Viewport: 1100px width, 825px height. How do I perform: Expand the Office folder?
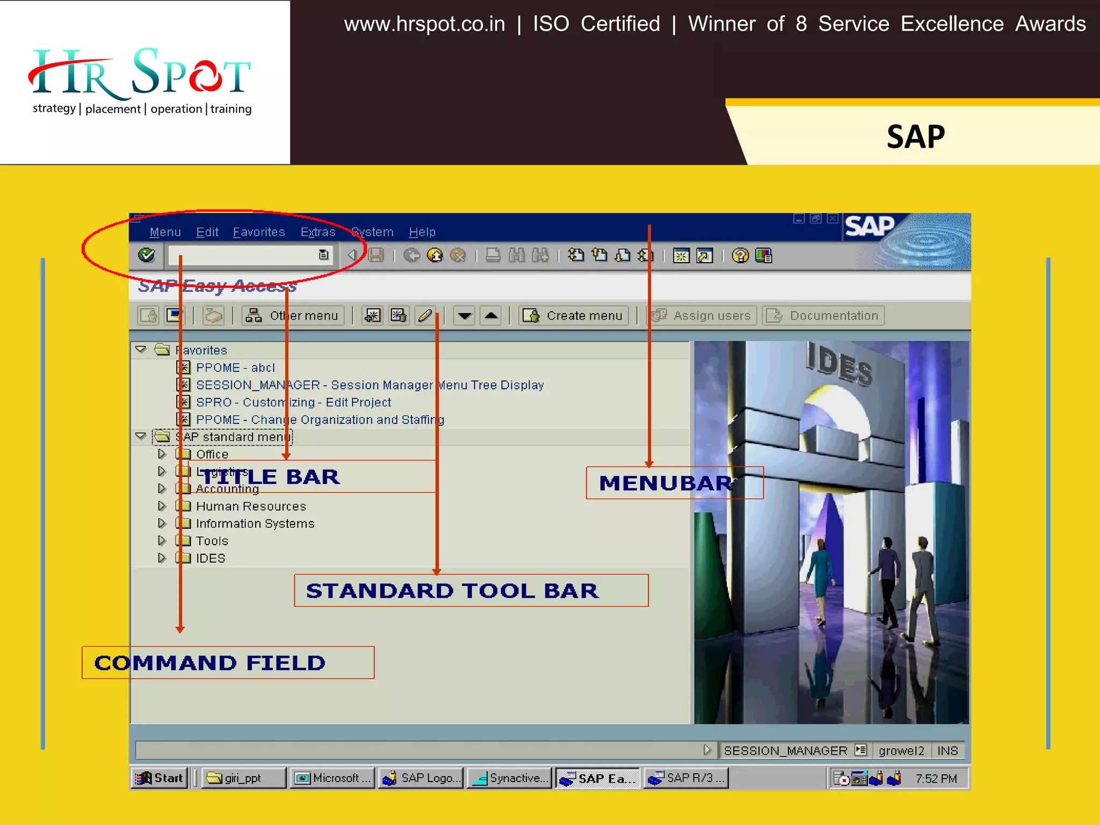click(x=162, y=454)
